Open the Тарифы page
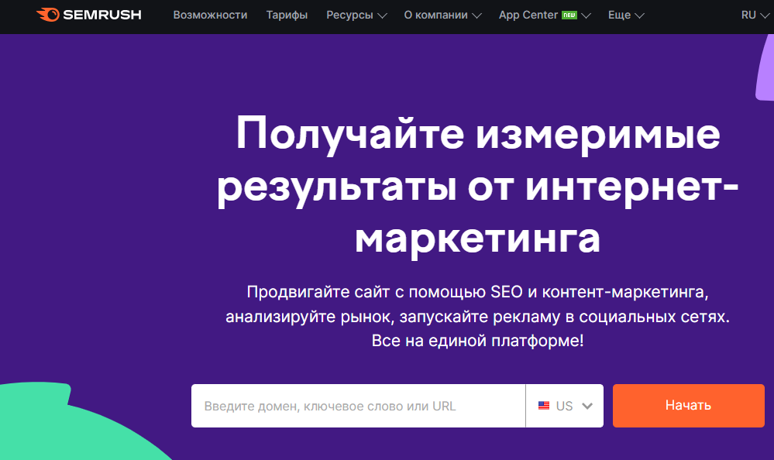The height and width of the screenshot is (460, 774). tap(287, 15)
